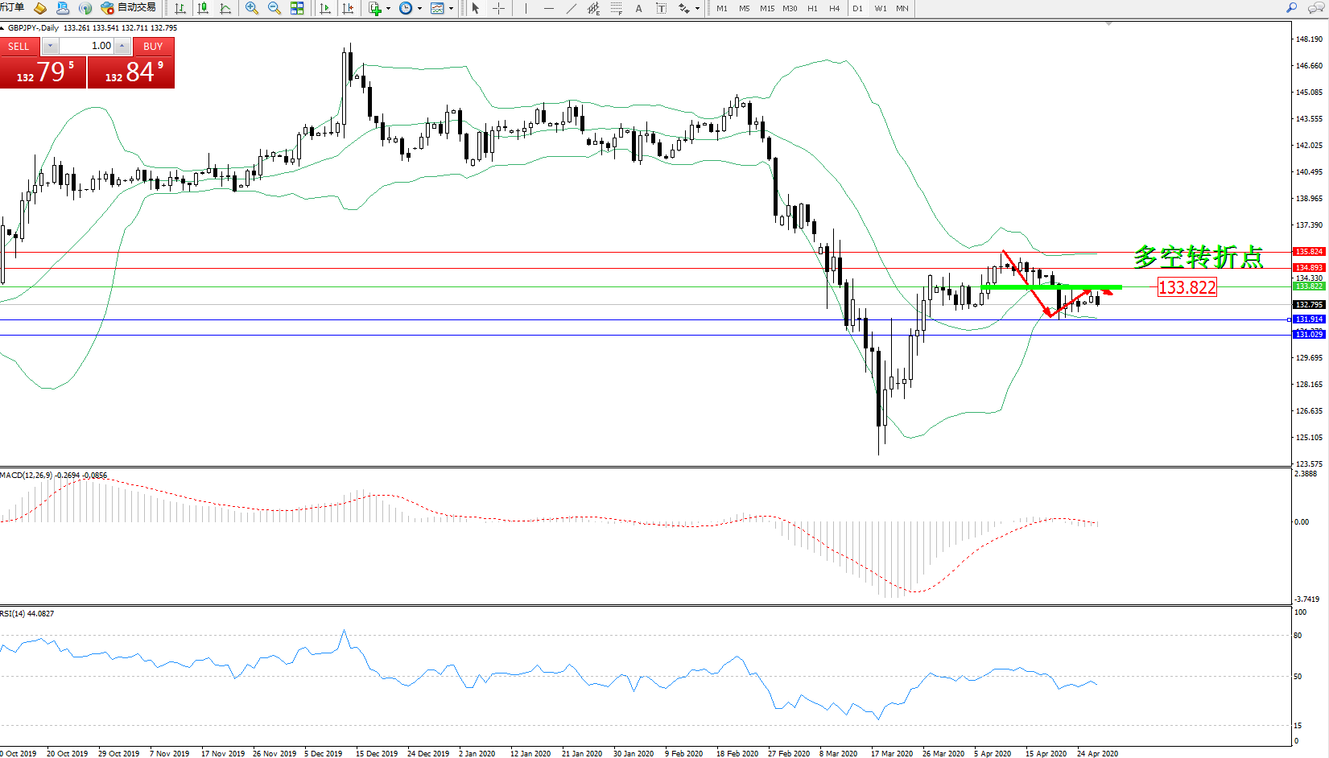Open the indicators list dropdown arrow
This screenshot has height=758, width=1329.
coord(389,8)
